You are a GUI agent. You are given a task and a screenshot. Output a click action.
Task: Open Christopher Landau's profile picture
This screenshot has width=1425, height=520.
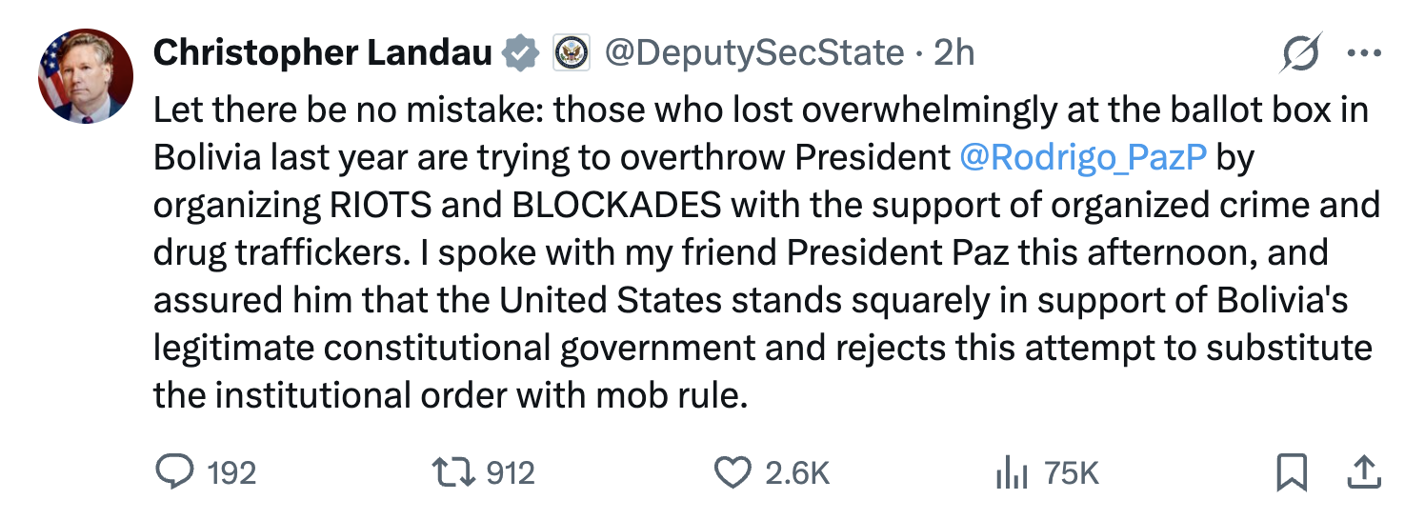pyautogui.click(x=86, y=76)
